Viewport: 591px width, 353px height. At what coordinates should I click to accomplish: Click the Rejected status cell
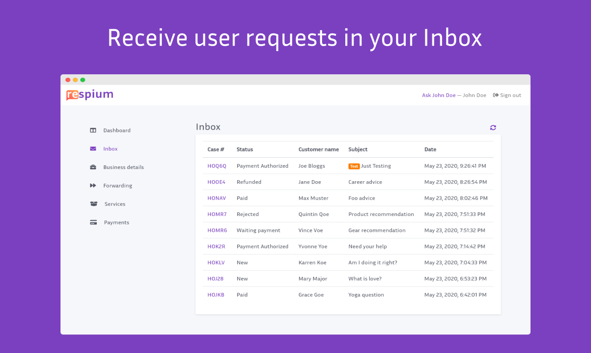point(248,214)
